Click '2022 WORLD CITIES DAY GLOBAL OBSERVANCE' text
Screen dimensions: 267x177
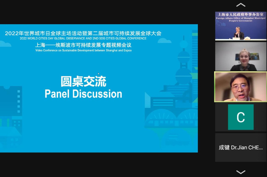[60, 39]
